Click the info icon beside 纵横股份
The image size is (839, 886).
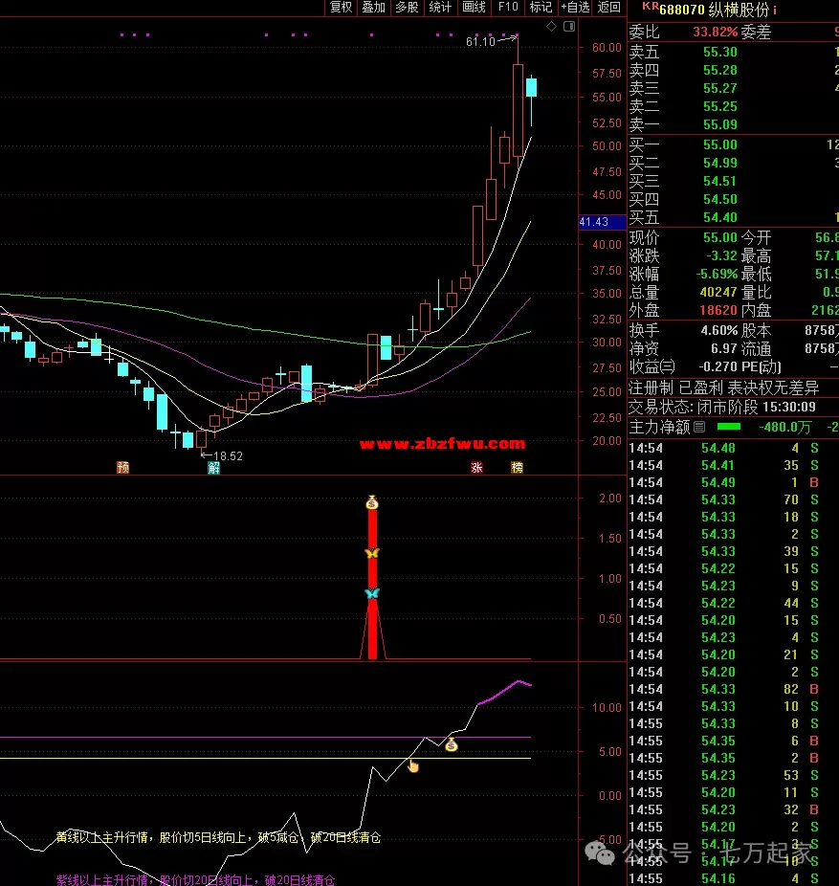(775, 11)
